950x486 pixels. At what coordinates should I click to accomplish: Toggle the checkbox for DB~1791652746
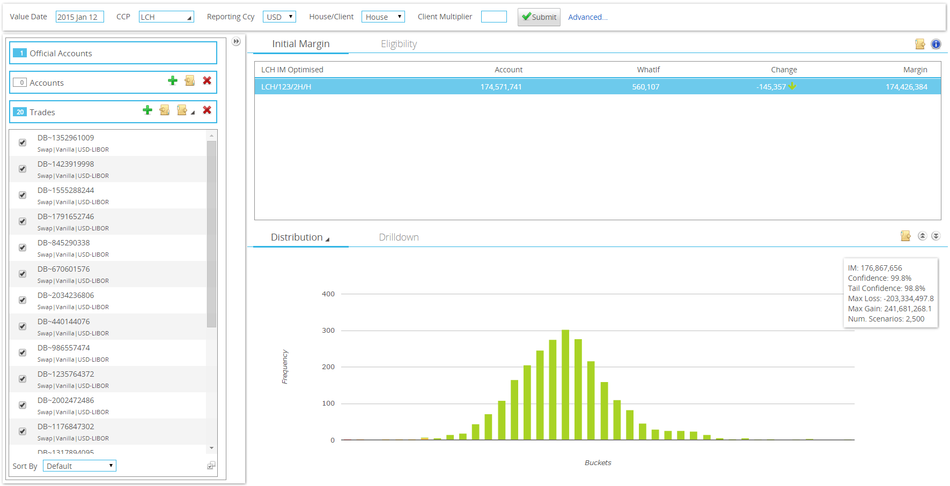(x=23, y=221)
